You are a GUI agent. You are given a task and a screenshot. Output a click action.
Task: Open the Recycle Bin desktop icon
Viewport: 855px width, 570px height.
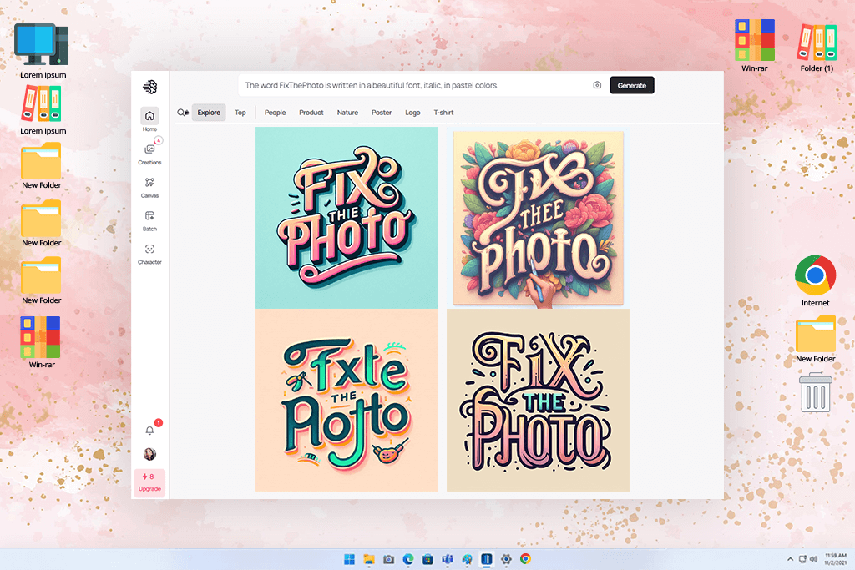pyautogui.click(x=816, y=392)
